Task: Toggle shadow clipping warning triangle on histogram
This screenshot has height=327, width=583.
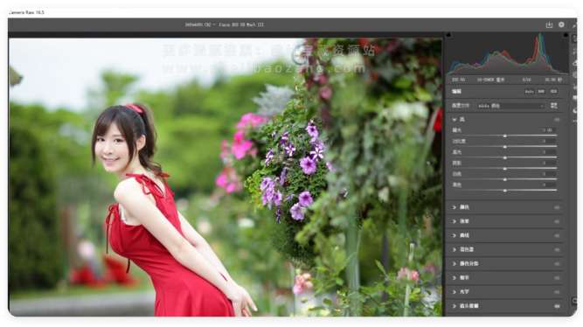Action: click(448, 35)
